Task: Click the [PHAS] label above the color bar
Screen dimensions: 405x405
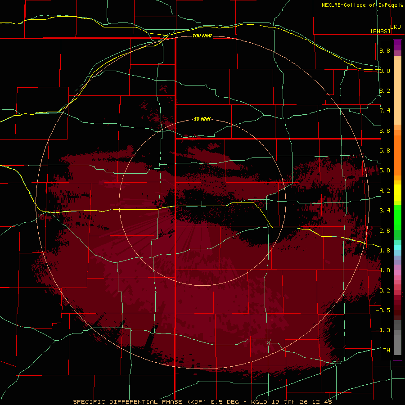Action: pos(380,31)
